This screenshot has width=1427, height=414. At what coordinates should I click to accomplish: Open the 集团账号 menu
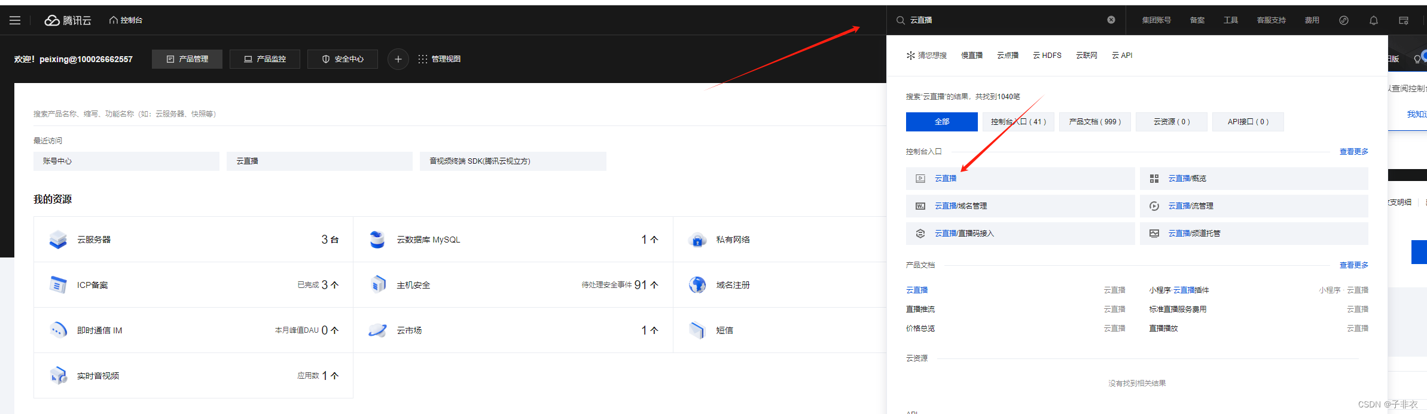(1157, 20)
